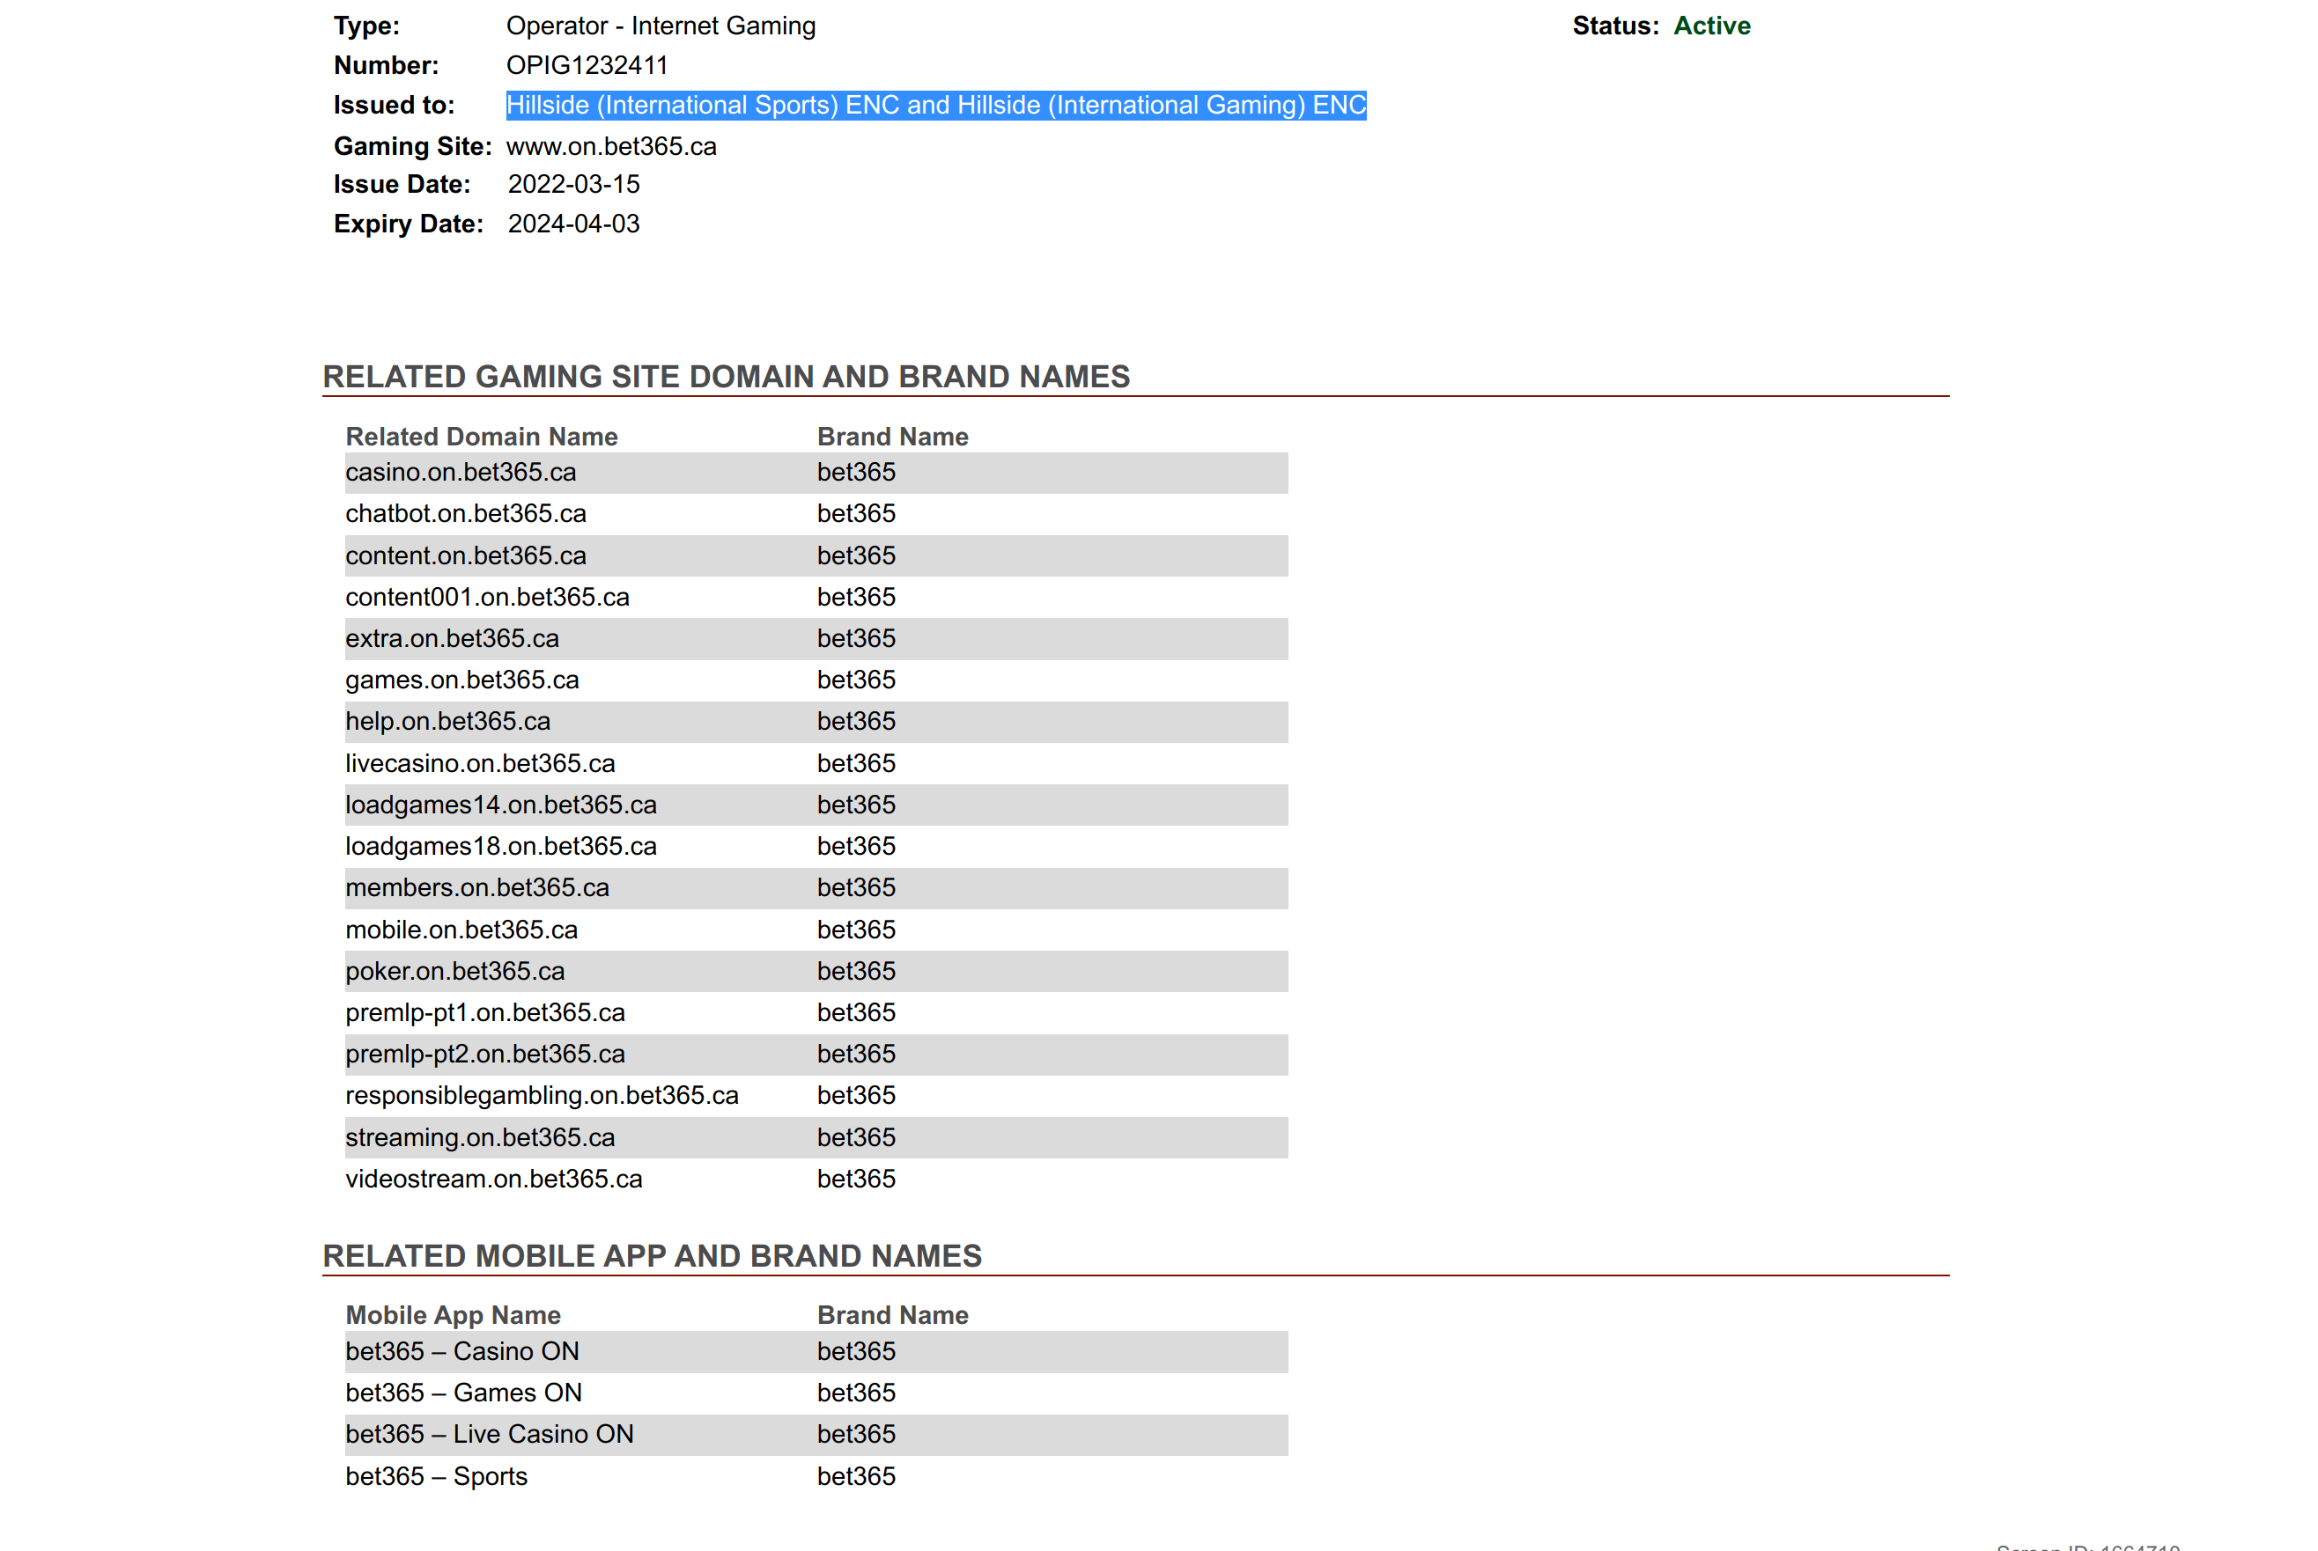The height and width of the screenshot is (1551, 2318).
Task: Click the issue date 2022-03-15
Action: coord(573,184)
